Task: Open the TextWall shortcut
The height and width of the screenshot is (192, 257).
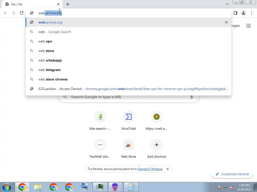Action: coord(100,149)
